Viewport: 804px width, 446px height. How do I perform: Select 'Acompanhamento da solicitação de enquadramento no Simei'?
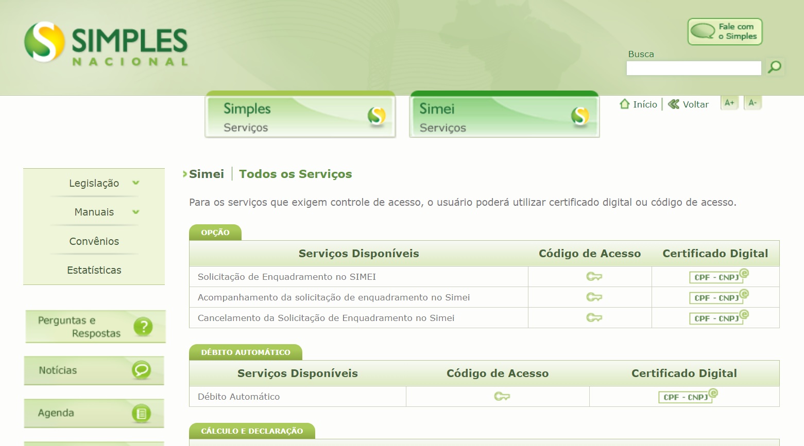334,297
